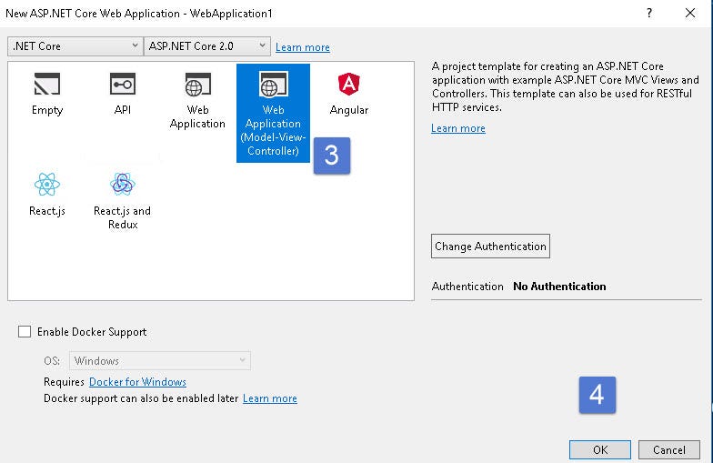Viewport: 713px width, 463px height.
Task: Select Web Application (Model-View-Controller) template
Action: (273, 113)
